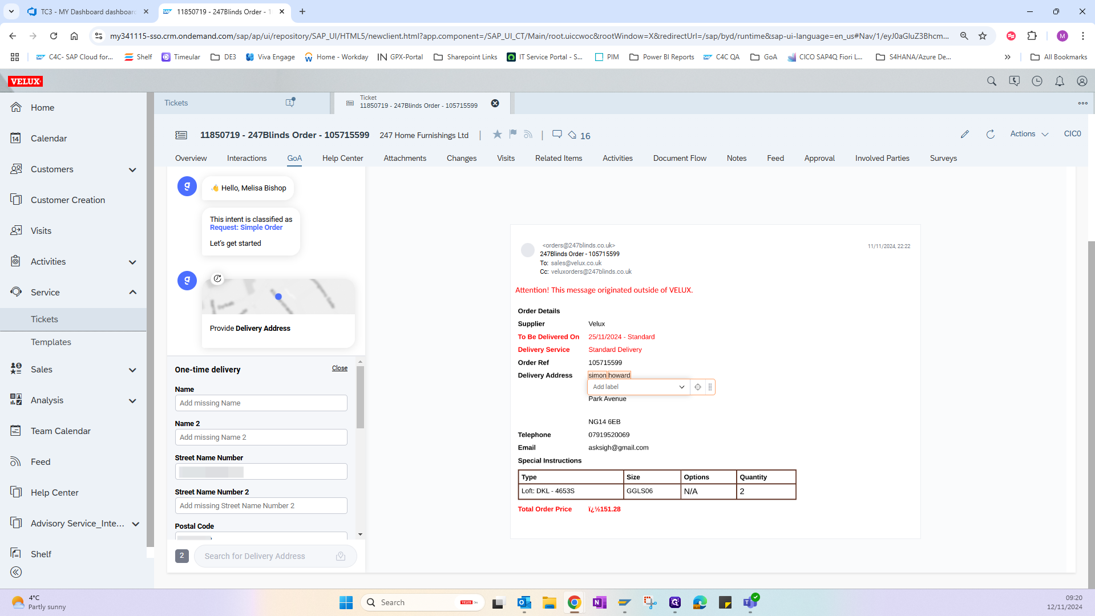Switch to the Help Center tab
Viewport: 1095px width, 616px height.
pos(342,158)
